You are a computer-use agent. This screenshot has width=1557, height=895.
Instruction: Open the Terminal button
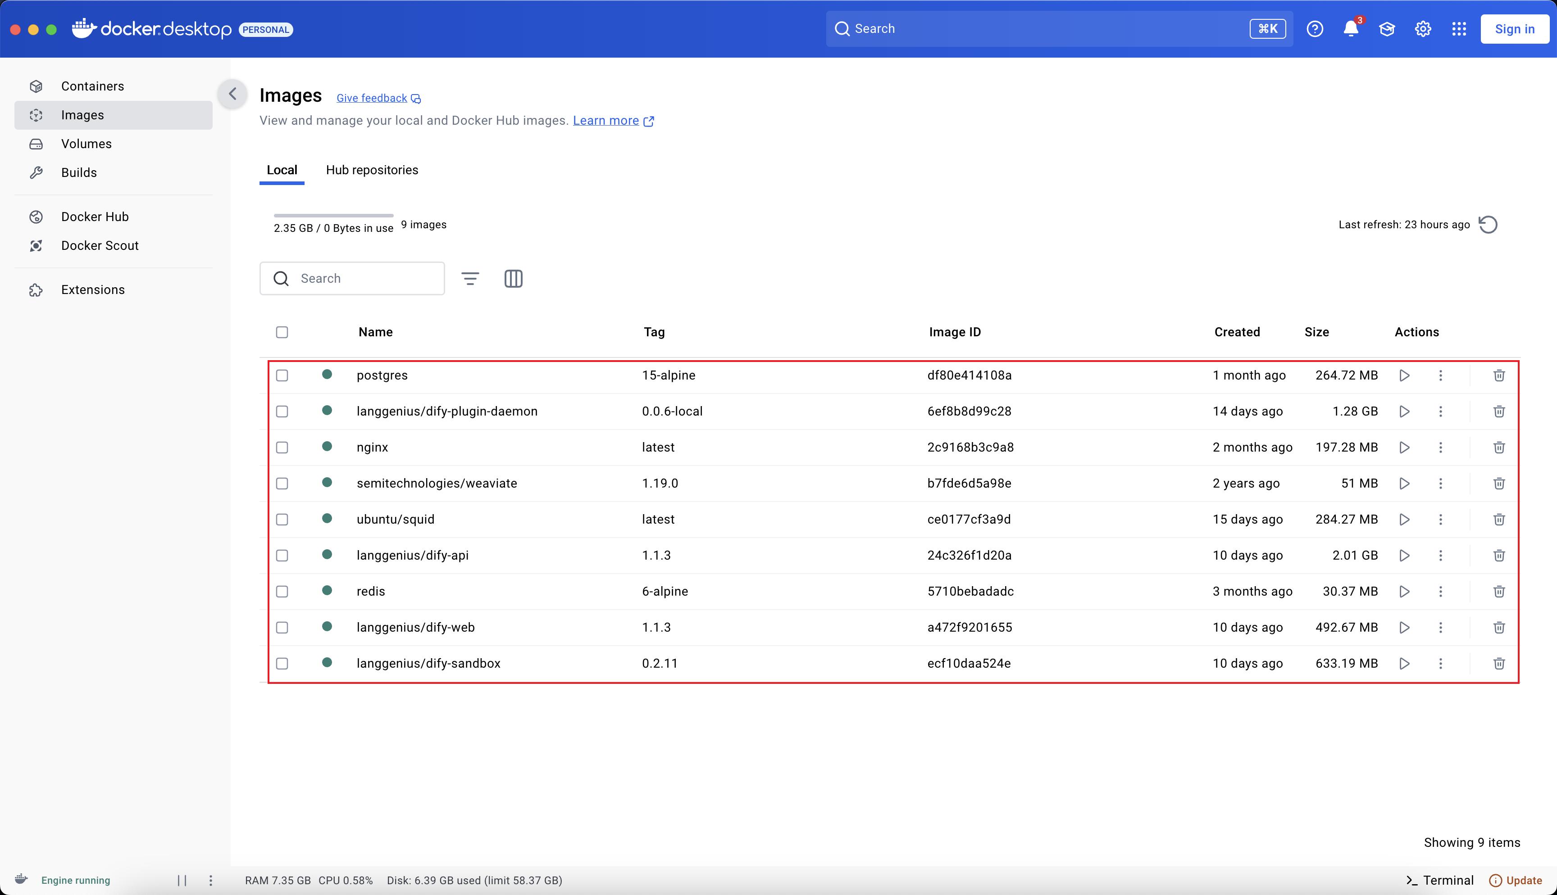point(1440,880)
